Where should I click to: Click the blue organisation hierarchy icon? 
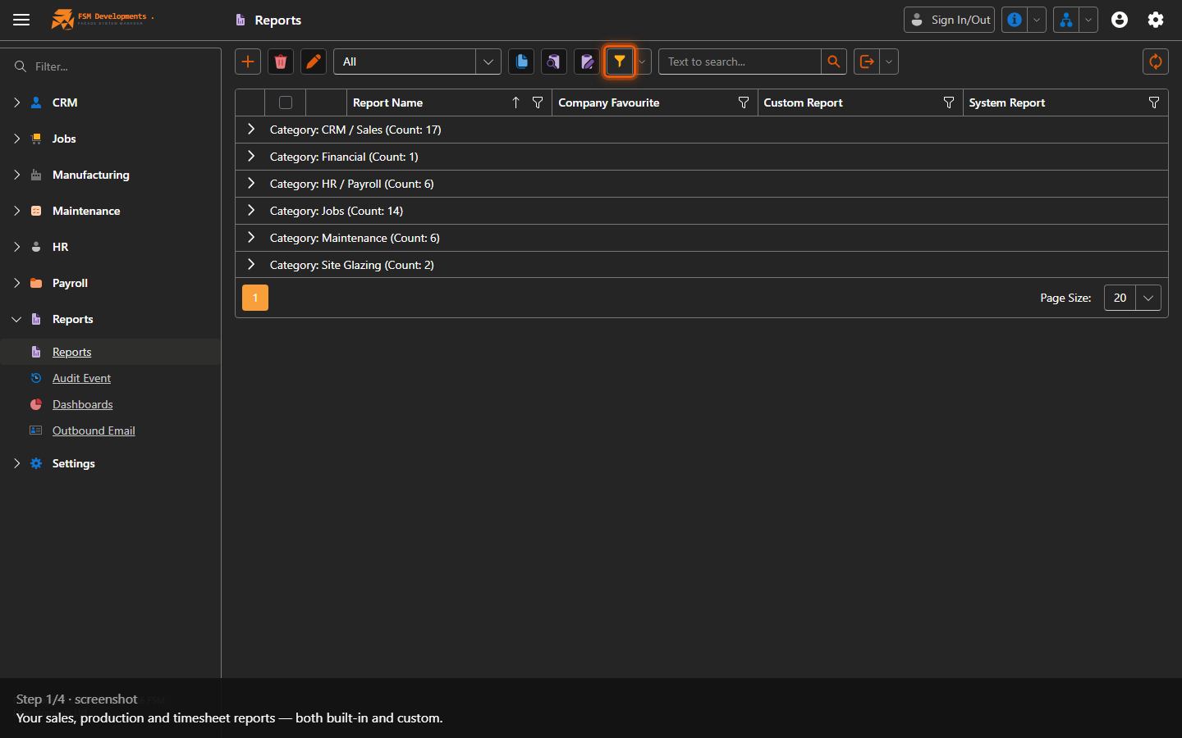click(1066, 20)
